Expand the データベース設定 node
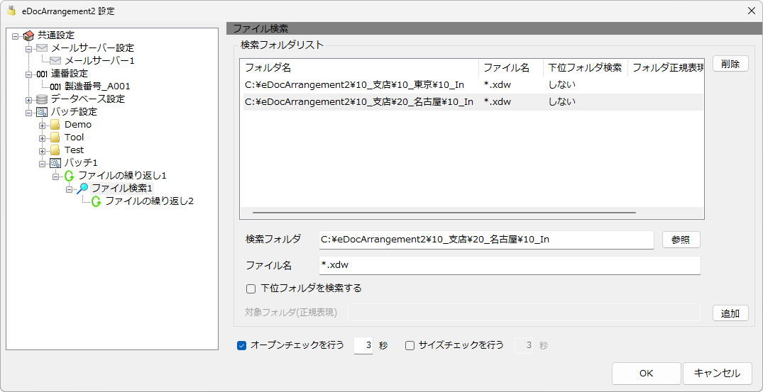Image resolution: width=763 pixels, height=392 pixels. click(28, 99)
